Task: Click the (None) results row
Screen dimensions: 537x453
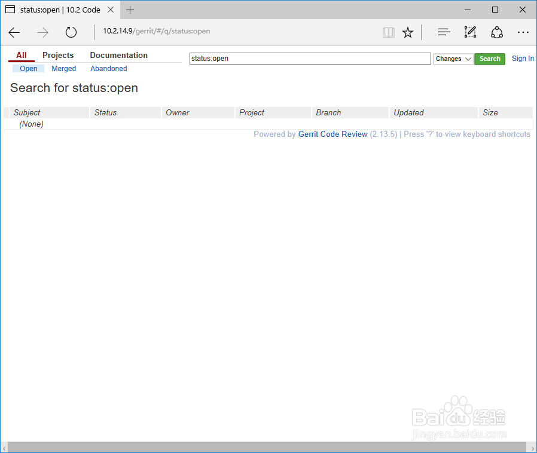Action: [x=268, y=124]
